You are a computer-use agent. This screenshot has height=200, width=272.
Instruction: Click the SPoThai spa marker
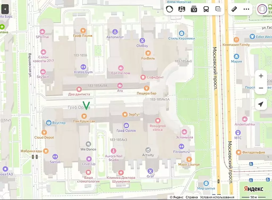(42, 32)
